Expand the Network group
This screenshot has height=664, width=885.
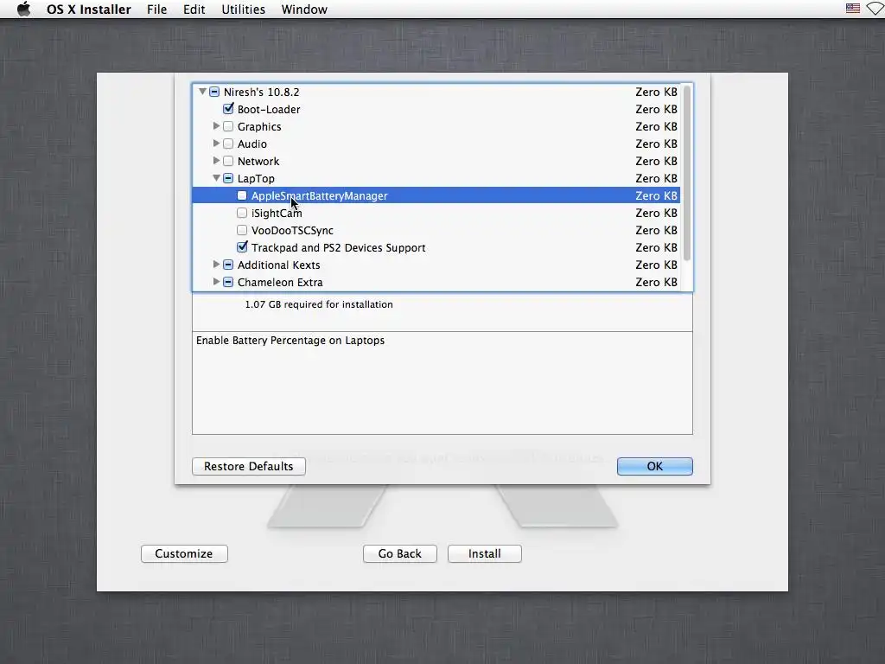(x=216, y=160)
